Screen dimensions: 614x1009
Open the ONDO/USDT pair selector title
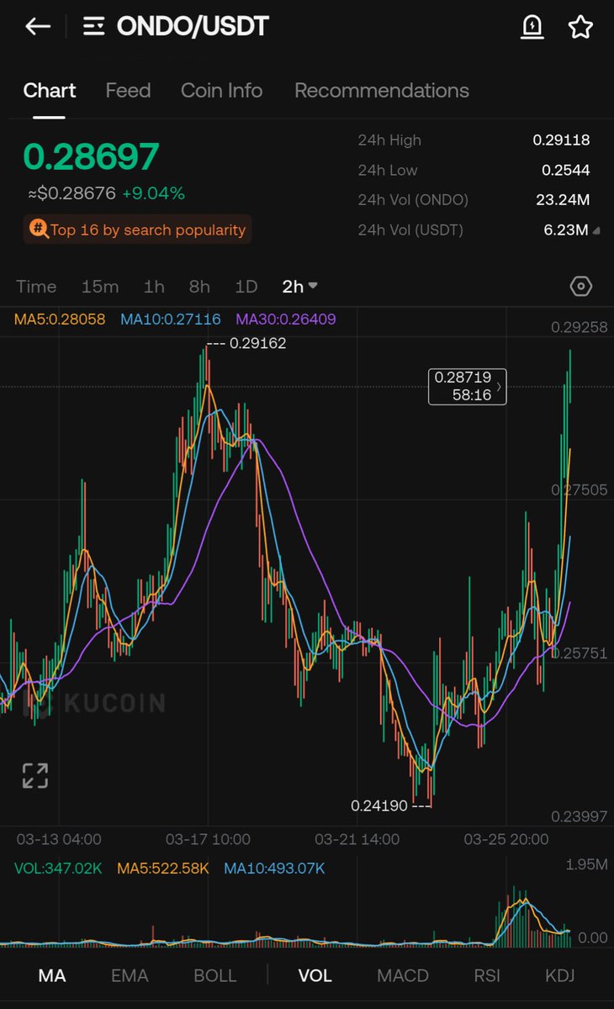pos(193,27)
